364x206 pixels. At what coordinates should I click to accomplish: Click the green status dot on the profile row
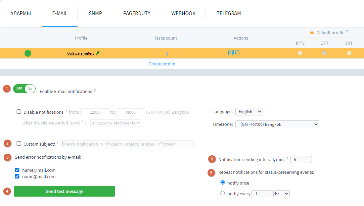[x=28, y=53]
